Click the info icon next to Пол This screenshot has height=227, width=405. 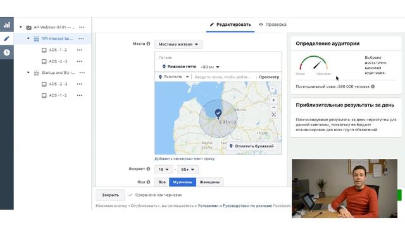[x=148, y=182]
